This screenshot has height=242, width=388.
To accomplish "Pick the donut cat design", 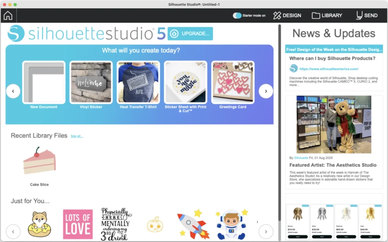I will pyautogui.click(x=39, y=225).
